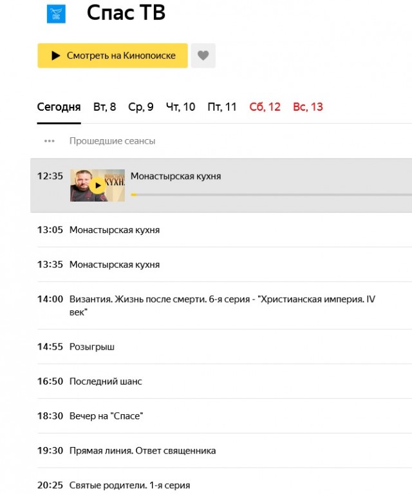Image resolution: width=412 pixels, height=494 pixels.
Task: Switch to Ср, 9 tab
Action: pyautogui.click(x=141, y=107)
